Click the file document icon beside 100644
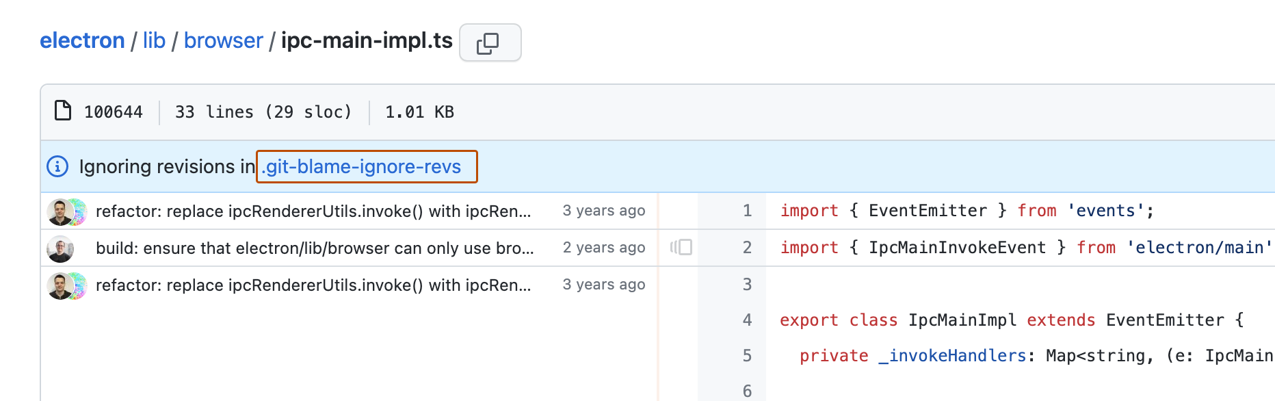 click(63, 109)
